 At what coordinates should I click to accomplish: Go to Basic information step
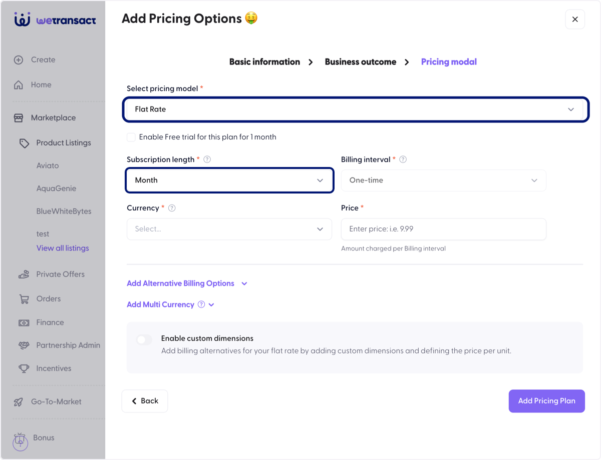point(264,62)
